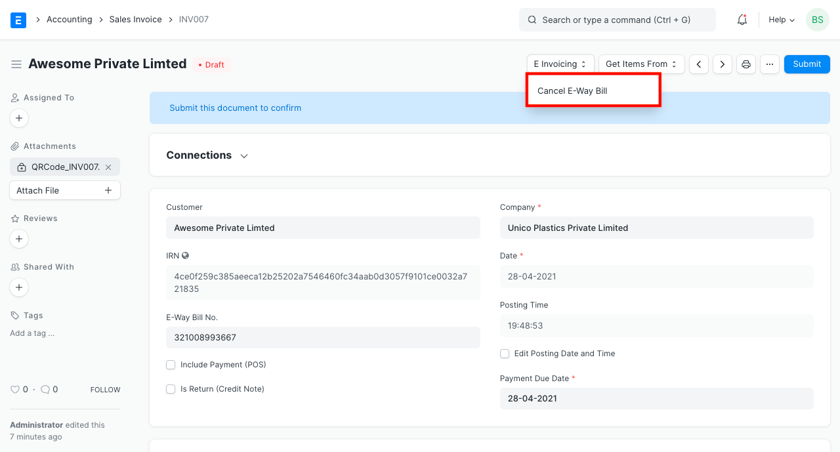
Task: Open the Get Items From dropdown
Action: click(641, 64)
